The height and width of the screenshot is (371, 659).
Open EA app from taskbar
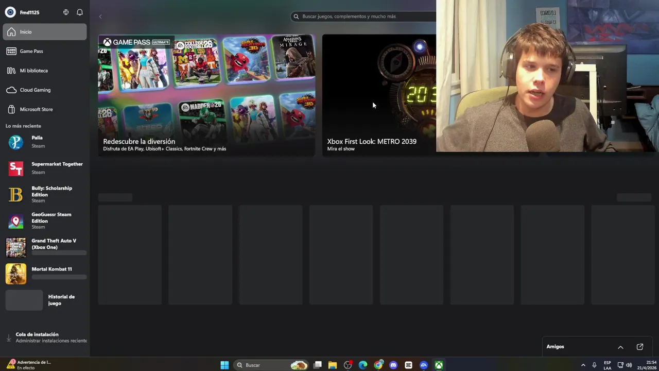point(424,365)
